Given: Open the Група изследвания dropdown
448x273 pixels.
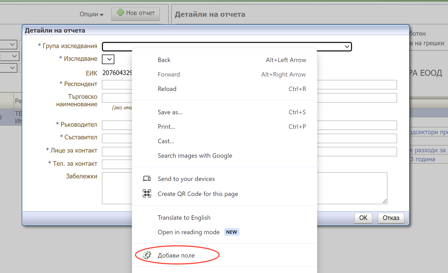Looking at the screenshot, I should coord(227,47).
